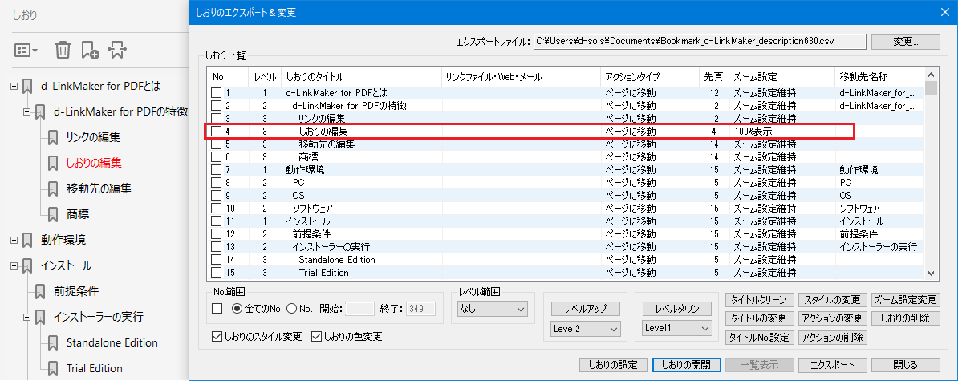Image resolution: width=958 pixels, height=381 pixels.
Task: Click the レベルダウン button
Action: click(677, 309)
